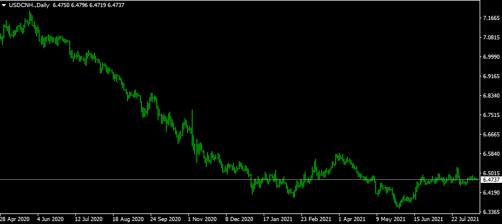
Task: Select date label 24 Sep 2020
Action: (165, 219)
